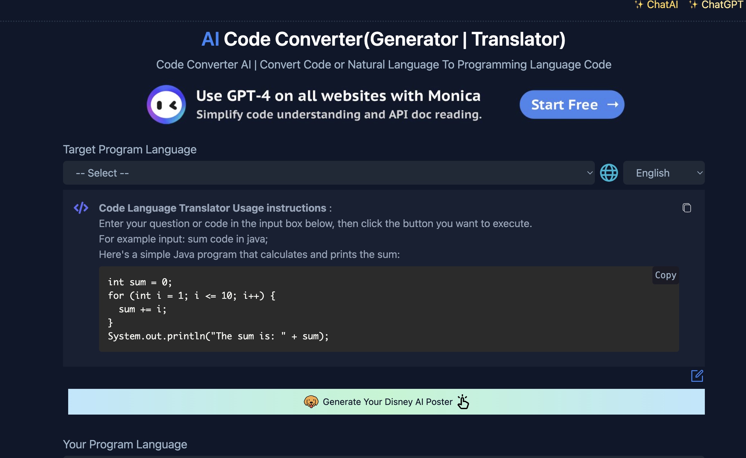Click the Code Language Translator Usage instructions heading
The image size is (746, 458).
(x=212, y=208)
